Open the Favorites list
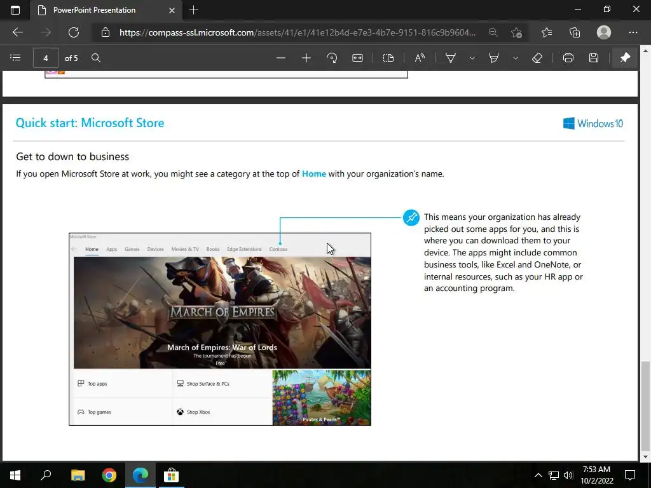The width and height of the screenshot is (651, 488). point(547,32)
